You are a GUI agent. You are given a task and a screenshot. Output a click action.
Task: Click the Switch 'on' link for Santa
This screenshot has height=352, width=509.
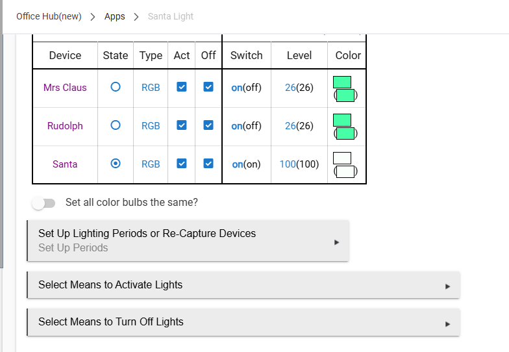point(237,164)
